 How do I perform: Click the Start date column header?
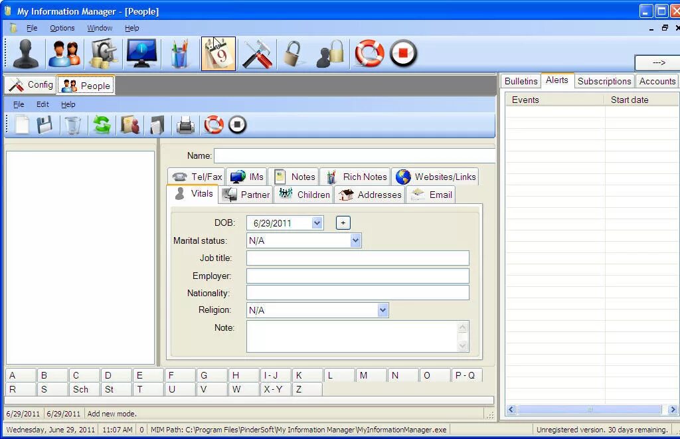tap(642, 100)
